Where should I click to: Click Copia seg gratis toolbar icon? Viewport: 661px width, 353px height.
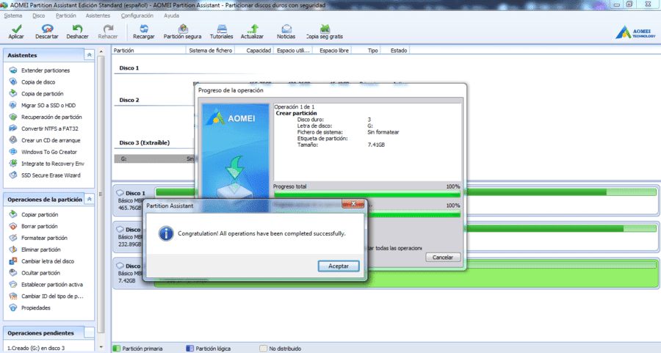click(325, 29)
